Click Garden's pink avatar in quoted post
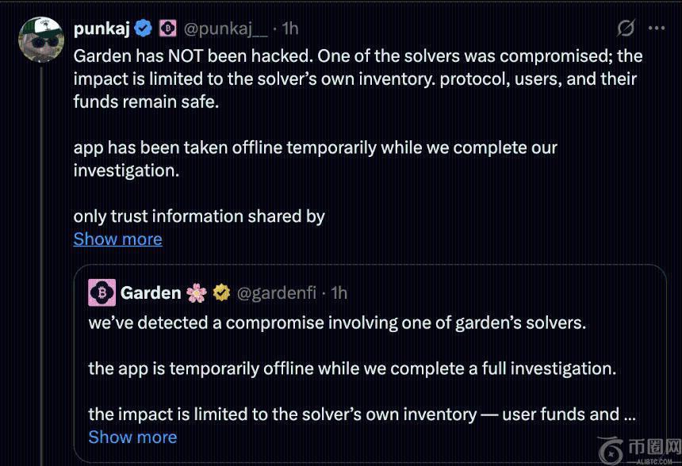682x466 pixels. click(102, 292)
